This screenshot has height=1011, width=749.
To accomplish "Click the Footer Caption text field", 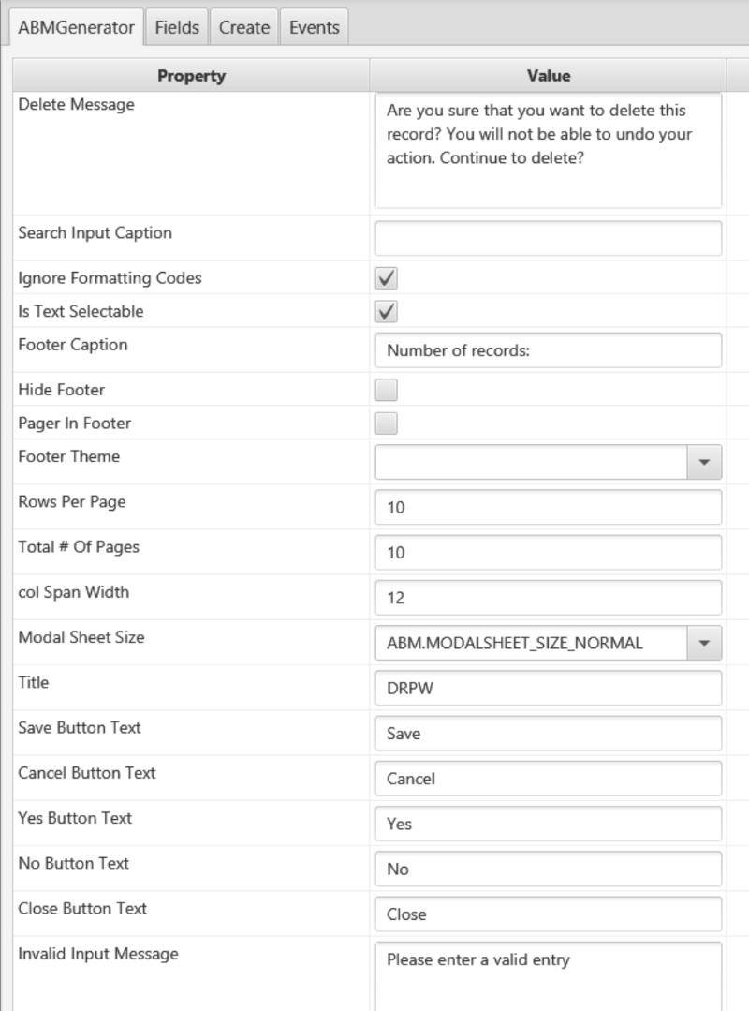I will [x=548, y=350].
